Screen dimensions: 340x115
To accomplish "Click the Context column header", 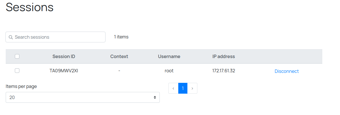I will (119, 56).
